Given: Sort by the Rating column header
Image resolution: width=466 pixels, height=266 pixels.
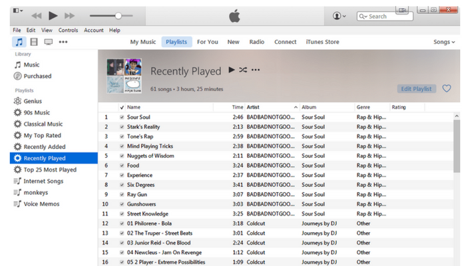Looking at the screenshot, I should pyautogui.click(x=399, y=107).
